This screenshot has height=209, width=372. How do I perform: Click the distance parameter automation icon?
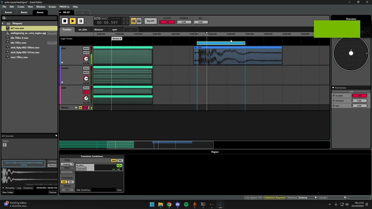tap(334, 101)
